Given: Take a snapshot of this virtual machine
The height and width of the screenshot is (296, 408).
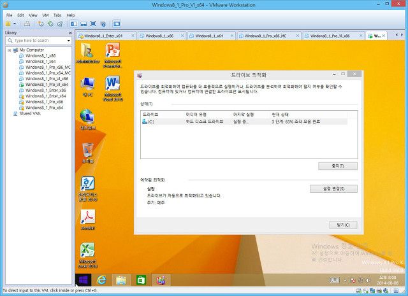Looking at the screenshot, I should [x=41, y=24].
